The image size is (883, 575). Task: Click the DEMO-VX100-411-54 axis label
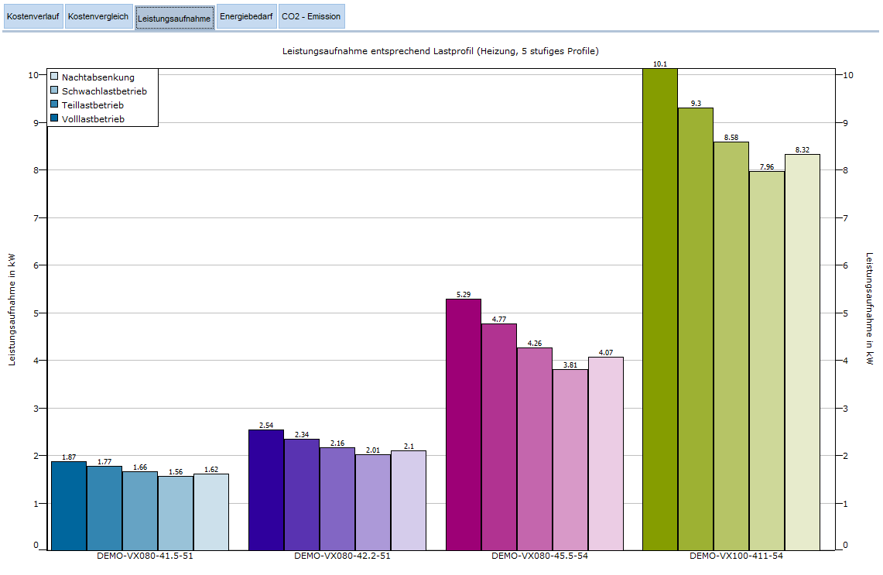click(732, 556)
